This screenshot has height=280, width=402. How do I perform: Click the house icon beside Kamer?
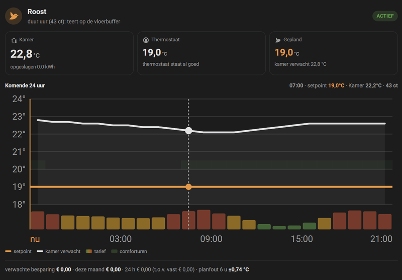[x=14, y=40]
